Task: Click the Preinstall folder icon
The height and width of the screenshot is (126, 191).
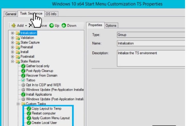Action: coord(18,47)
